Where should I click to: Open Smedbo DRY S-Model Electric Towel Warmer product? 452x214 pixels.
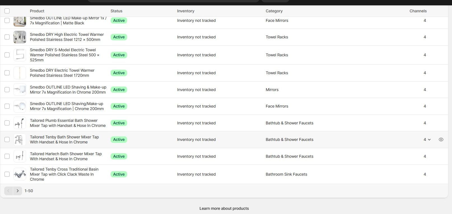tap(65, 55)
